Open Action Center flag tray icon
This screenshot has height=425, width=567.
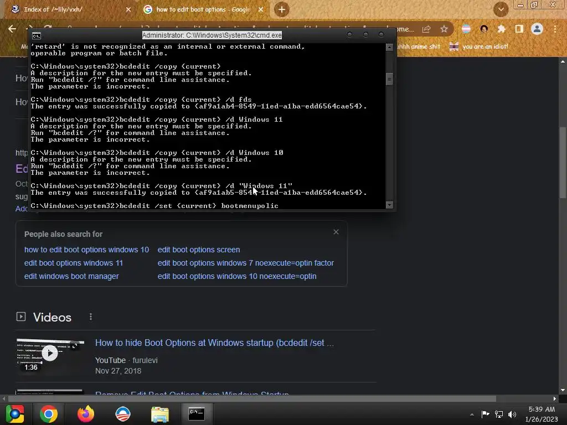[485, 414]
